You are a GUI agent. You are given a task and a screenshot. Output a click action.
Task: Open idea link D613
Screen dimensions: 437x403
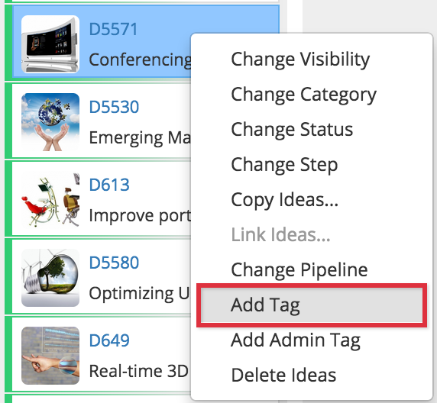(x=109, y=185)
